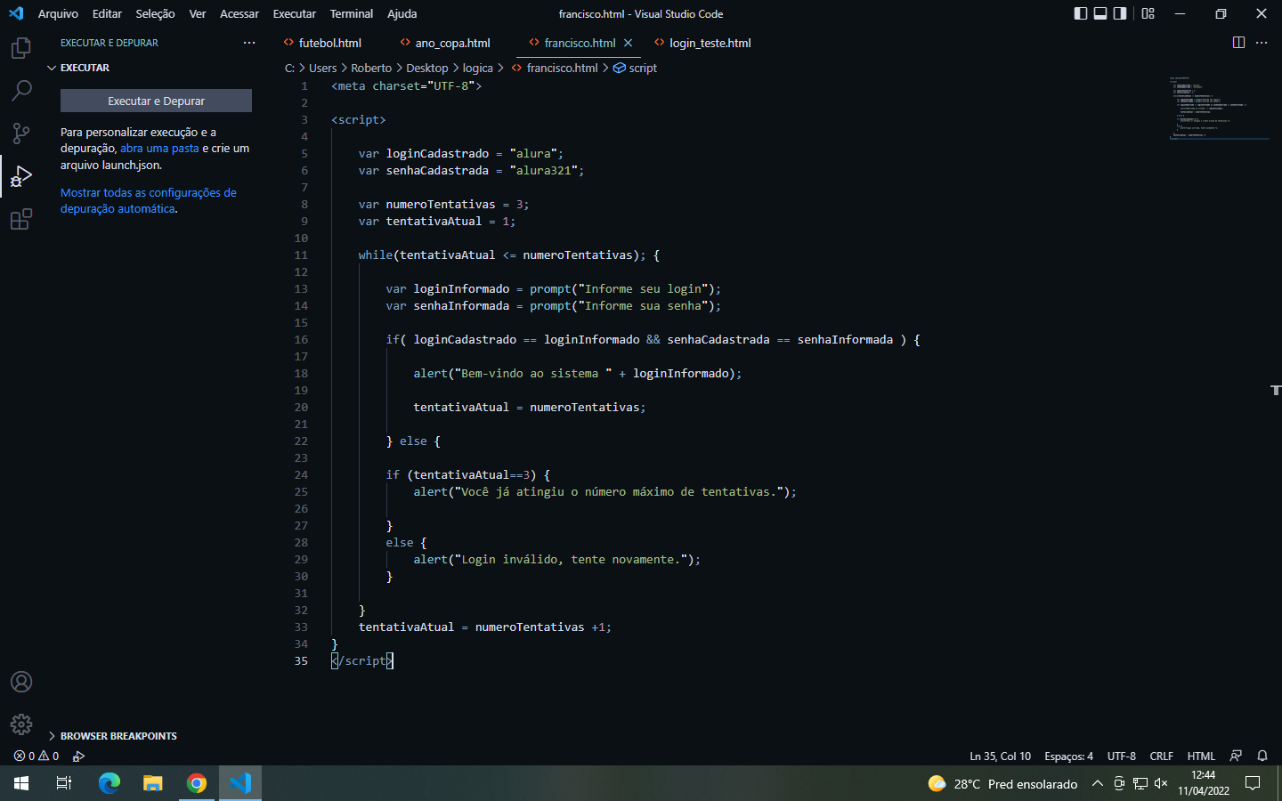Click Visual Studio Code taskbar icon
The width and height of the screenshot is (1282, 801).
(240, 783)
